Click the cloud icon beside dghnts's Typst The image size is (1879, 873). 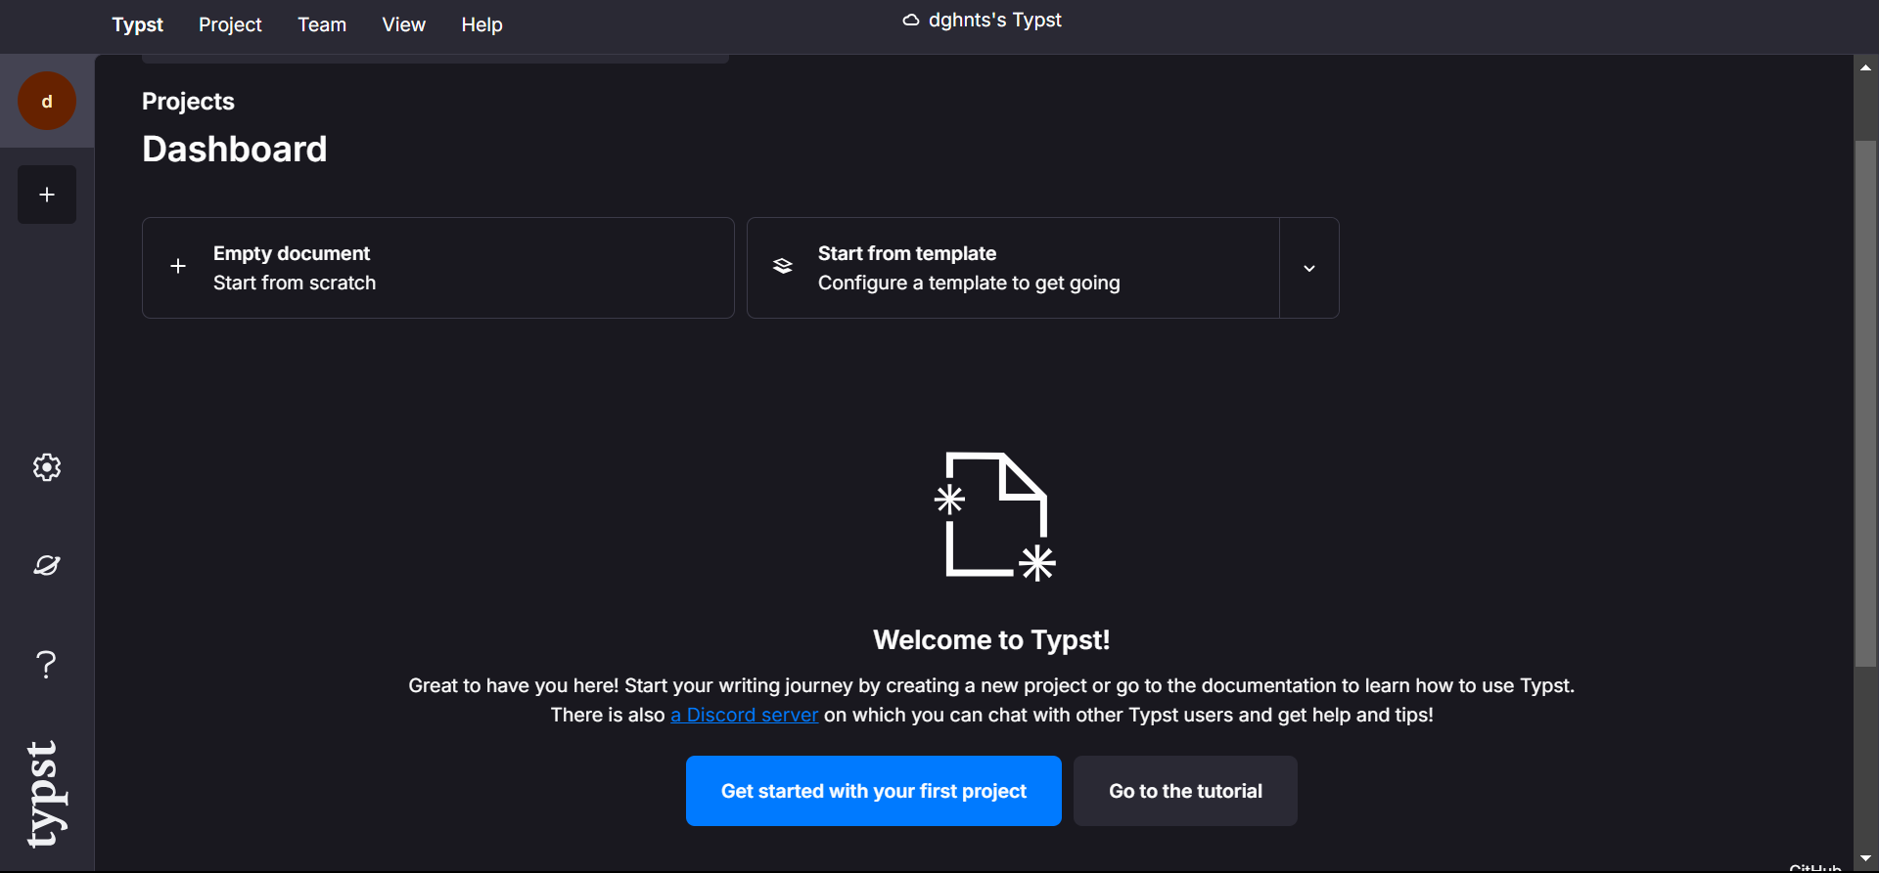pyautogui.click(x=911, y=20)
